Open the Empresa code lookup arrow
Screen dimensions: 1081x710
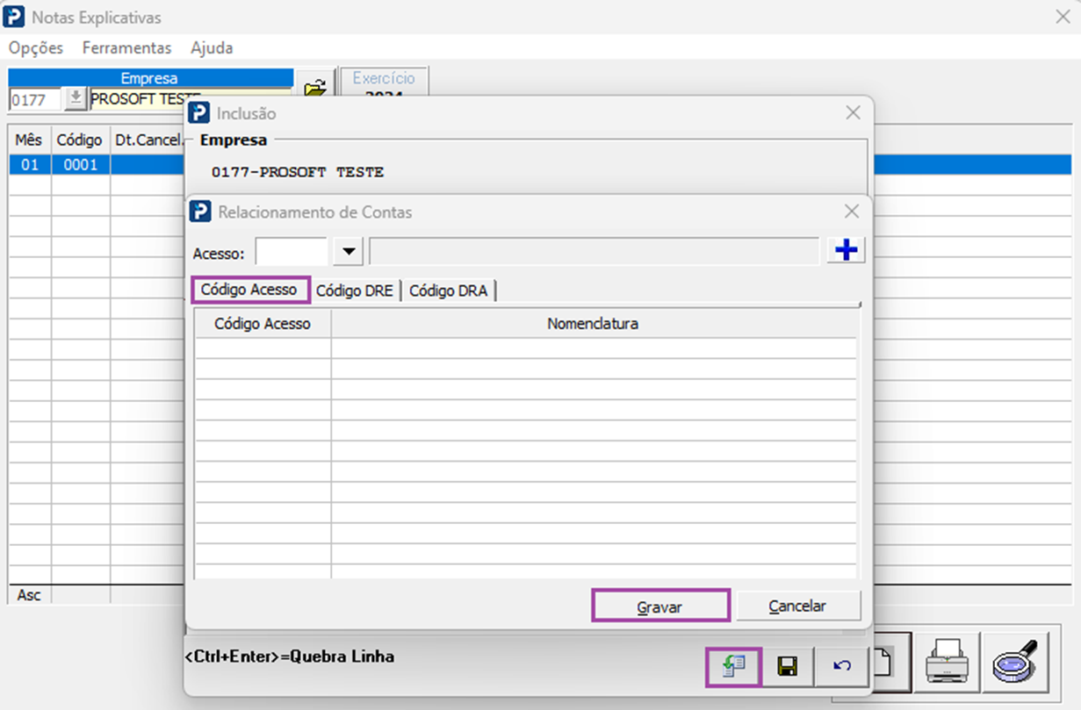coord(76,99)
